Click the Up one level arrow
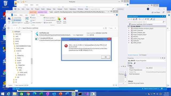 (x=17, y=28)
